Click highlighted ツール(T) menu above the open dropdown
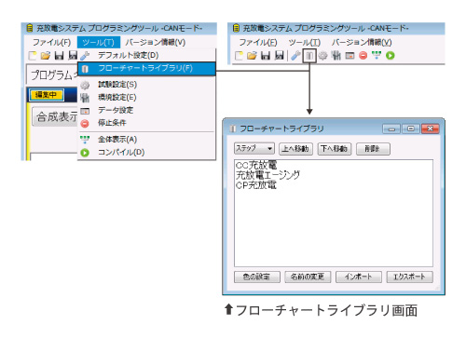 99,42
